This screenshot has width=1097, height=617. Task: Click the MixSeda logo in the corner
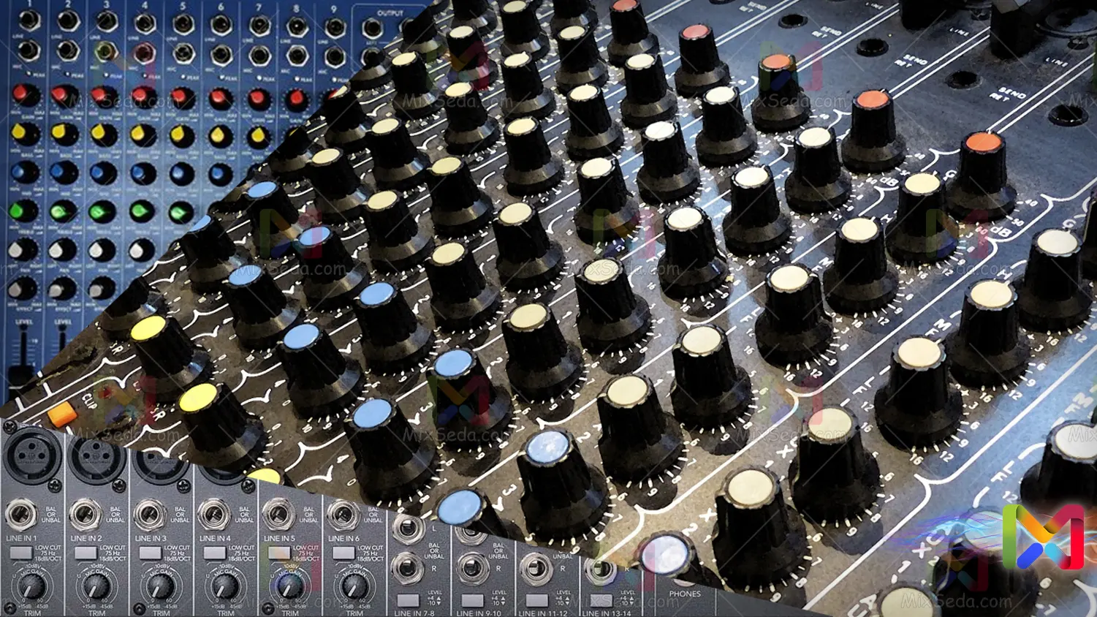pyautogui.click(x=1043, y=537)
